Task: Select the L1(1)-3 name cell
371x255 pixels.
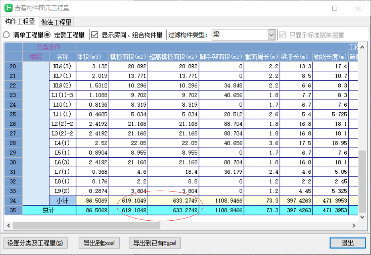Action: pyautogui.click(x=62, y=95)
